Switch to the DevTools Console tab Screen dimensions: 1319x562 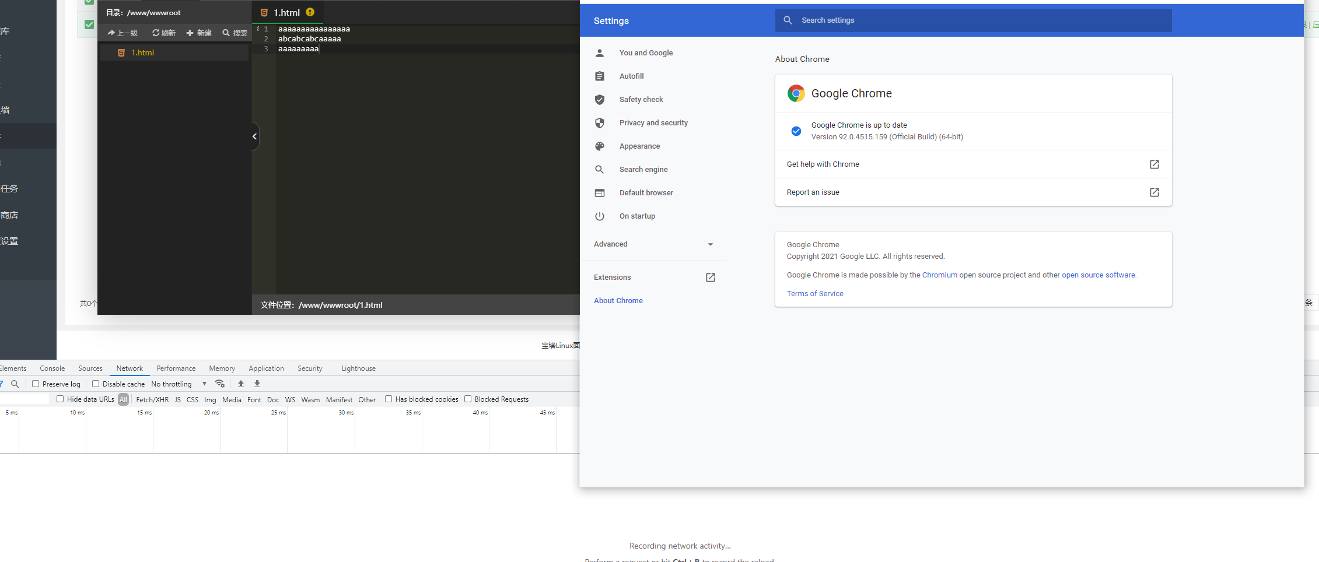52,368
